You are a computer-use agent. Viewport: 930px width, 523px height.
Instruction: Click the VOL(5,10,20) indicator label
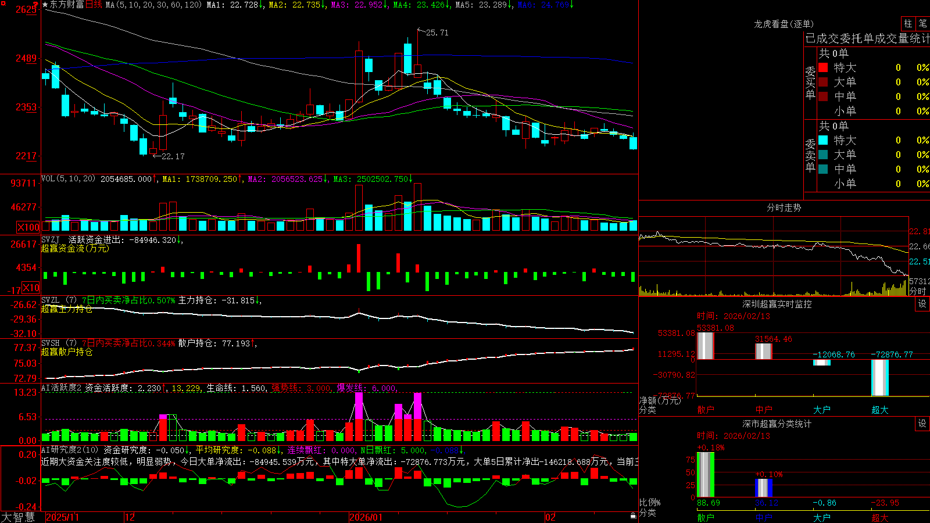[x=68, y=179]
